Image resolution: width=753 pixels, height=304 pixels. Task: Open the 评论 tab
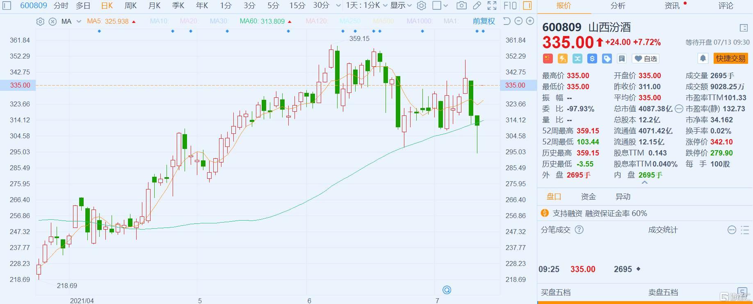[x=726, y=6]
